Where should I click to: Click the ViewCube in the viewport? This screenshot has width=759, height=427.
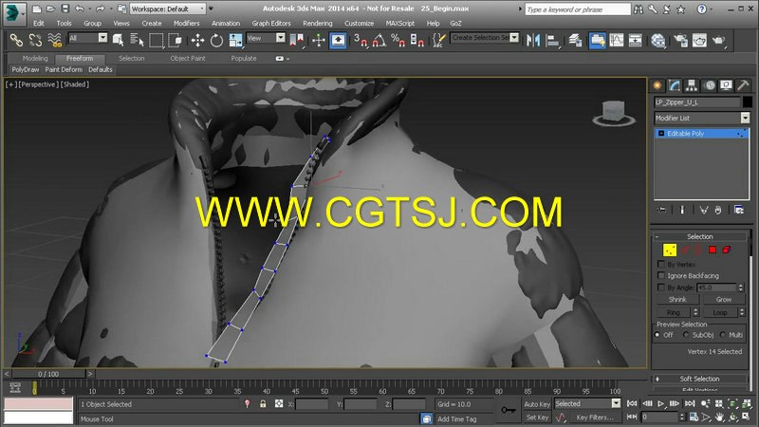tap(613, 113)
